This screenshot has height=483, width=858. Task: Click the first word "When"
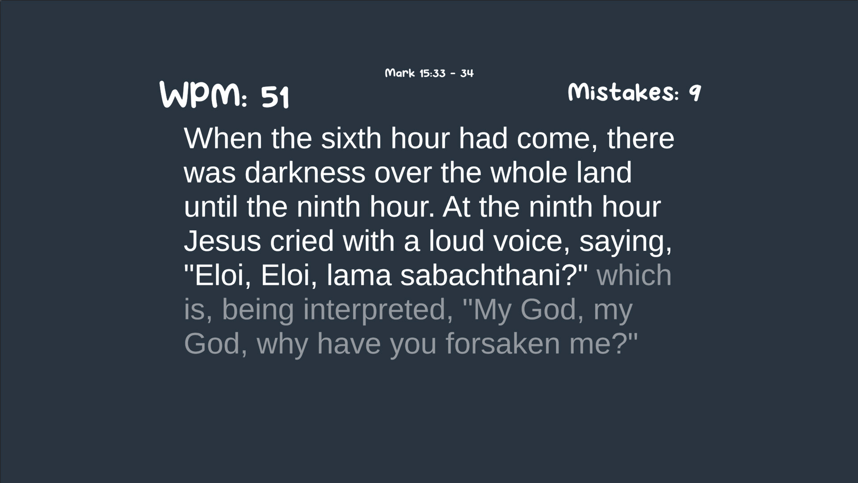tap(223, 139)
